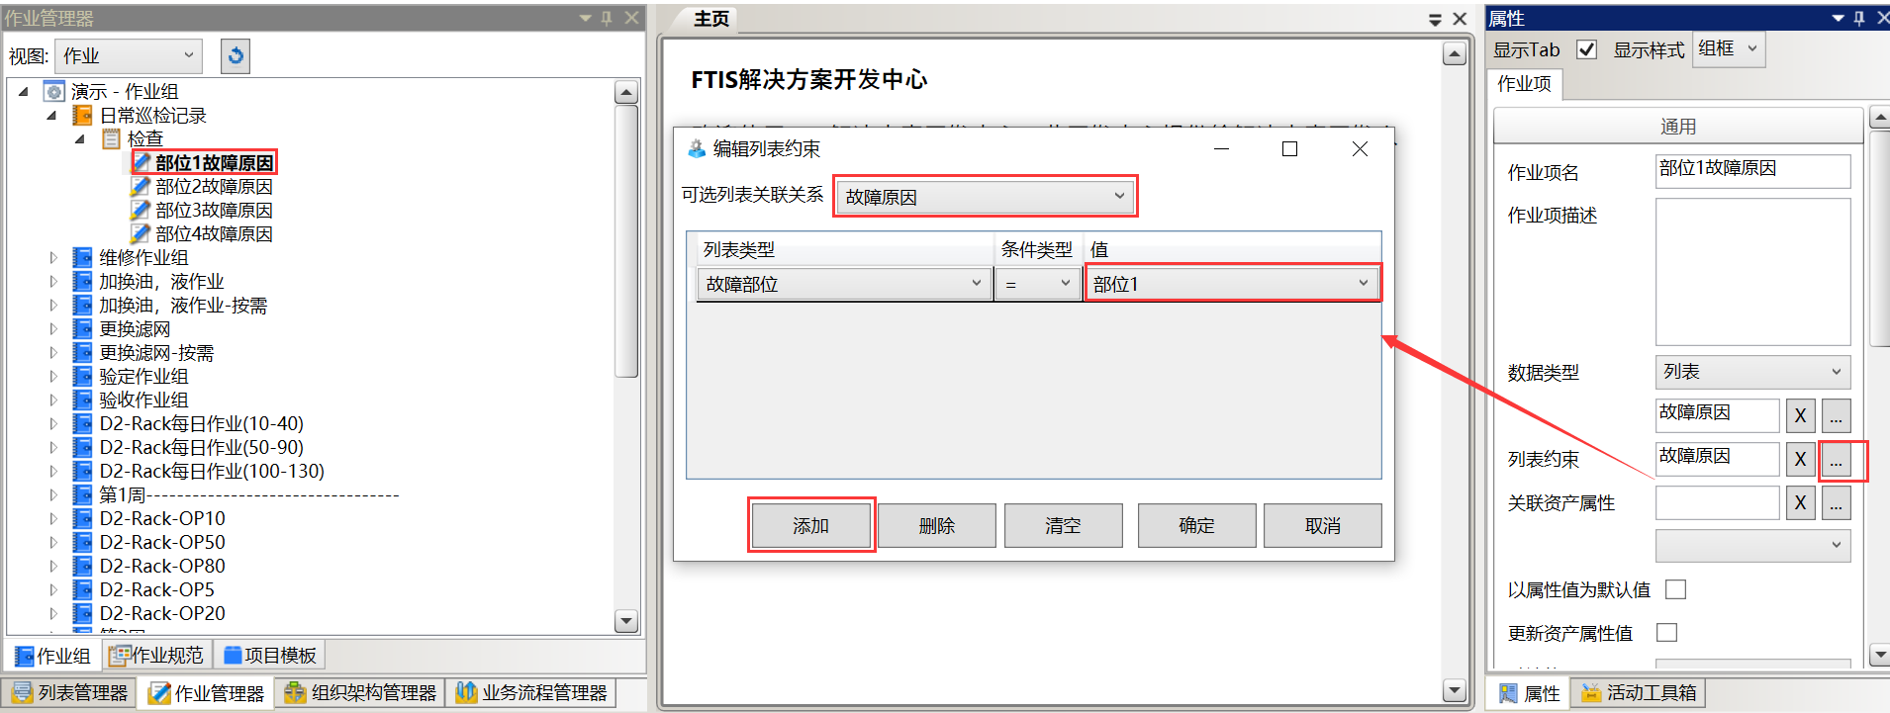The width and height of the screenshot is (1890, 713).
Task: Click the 维修作业组 folder icon
Action: (83, 258)
